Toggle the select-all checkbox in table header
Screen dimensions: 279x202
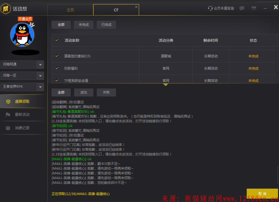[57, 40]
